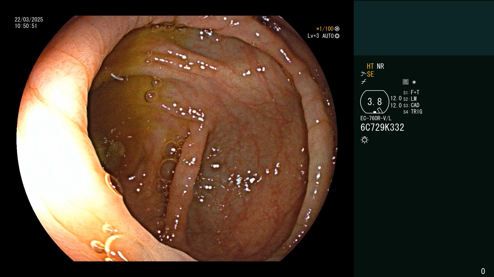Click the AUTO exposure mode label
The height and width of the screenshot is (277, 494).
tap(328, 36)
